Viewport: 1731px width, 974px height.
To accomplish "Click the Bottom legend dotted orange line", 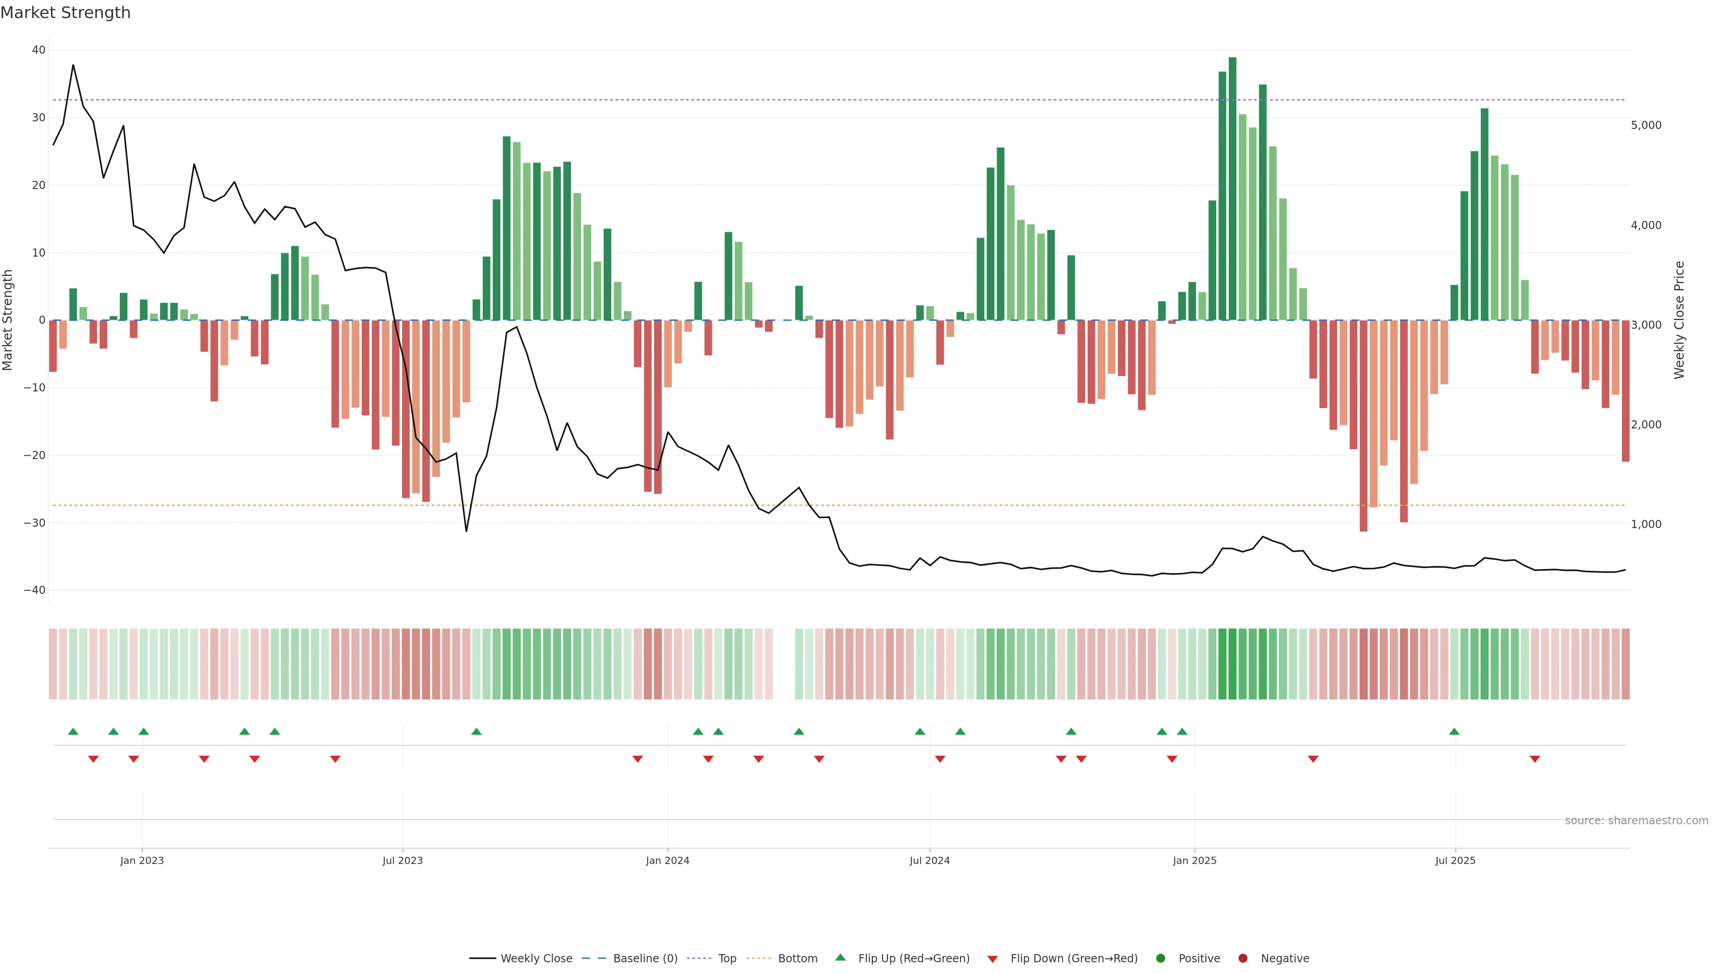I will click(759, 958).
